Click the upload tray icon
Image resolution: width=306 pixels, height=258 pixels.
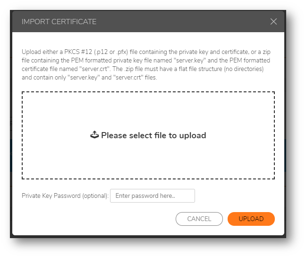pos(94,135)
